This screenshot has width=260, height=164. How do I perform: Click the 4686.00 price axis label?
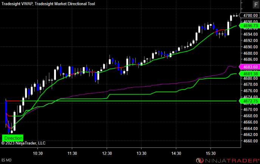[x=251, y=59]
